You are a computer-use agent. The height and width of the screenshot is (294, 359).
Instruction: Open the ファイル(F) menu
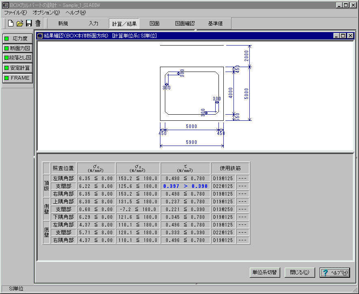[15, 13]
